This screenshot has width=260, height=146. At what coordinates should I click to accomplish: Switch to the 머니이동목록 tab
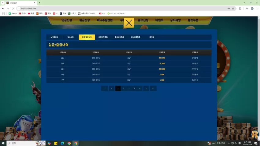[x=136, y=37]
